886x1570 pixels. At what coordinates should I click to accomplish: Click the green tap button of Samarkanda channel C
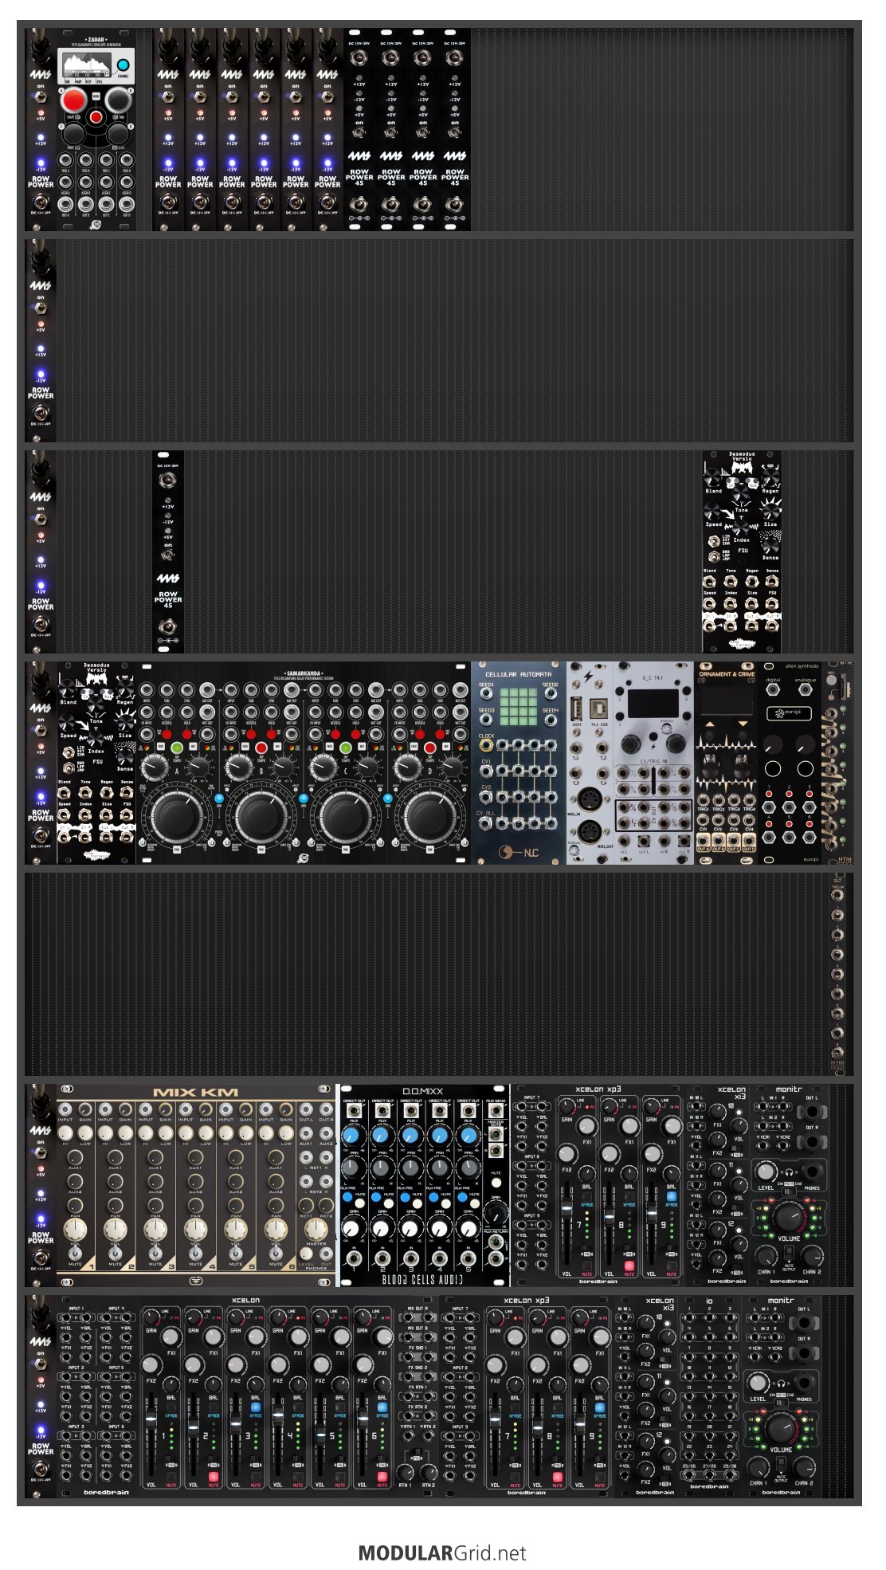coord(345,748)
